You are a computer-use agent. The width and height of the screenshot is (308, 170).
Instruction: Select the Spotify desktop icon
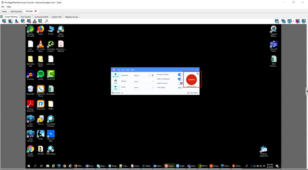click(41, 75)
